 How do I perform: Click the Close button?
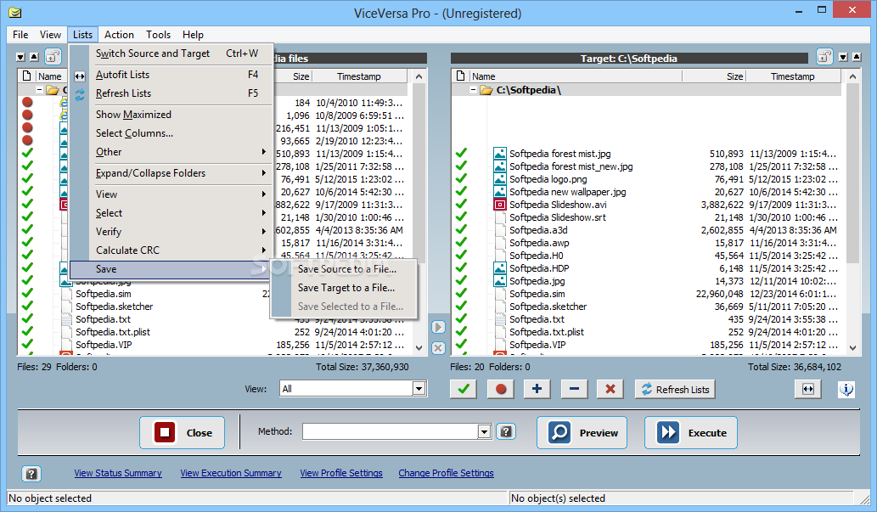(x=182, y=432)
